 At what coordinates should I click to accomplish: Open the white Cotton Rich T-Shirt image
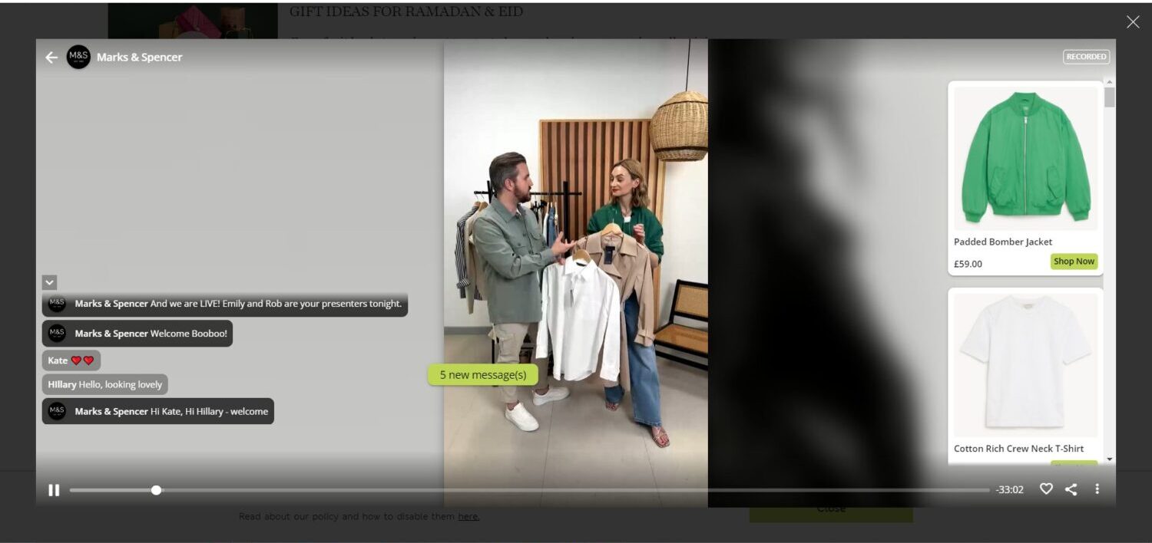pos(1025,365)
